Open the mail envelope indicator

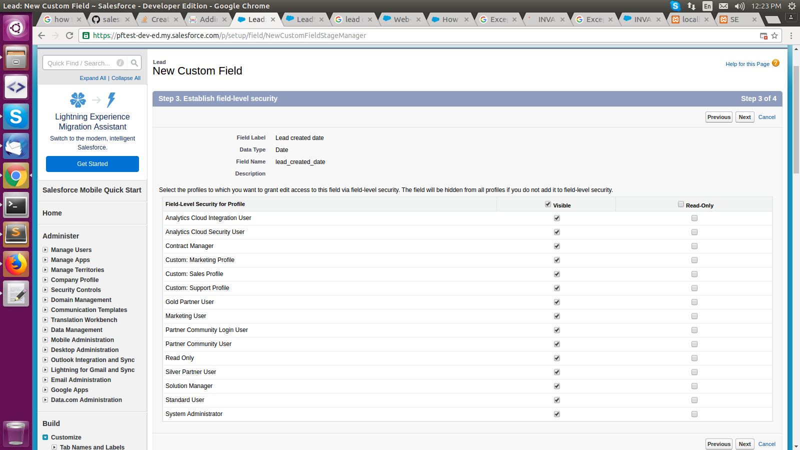coord(723,6)
